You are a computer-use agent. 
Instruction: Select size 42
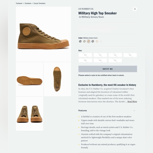(x=115, y=55)
